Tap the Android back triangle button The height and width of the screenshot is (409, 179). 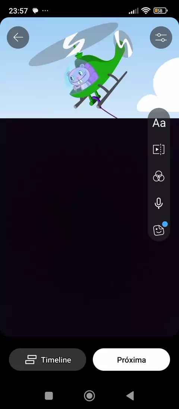point(130,396)
